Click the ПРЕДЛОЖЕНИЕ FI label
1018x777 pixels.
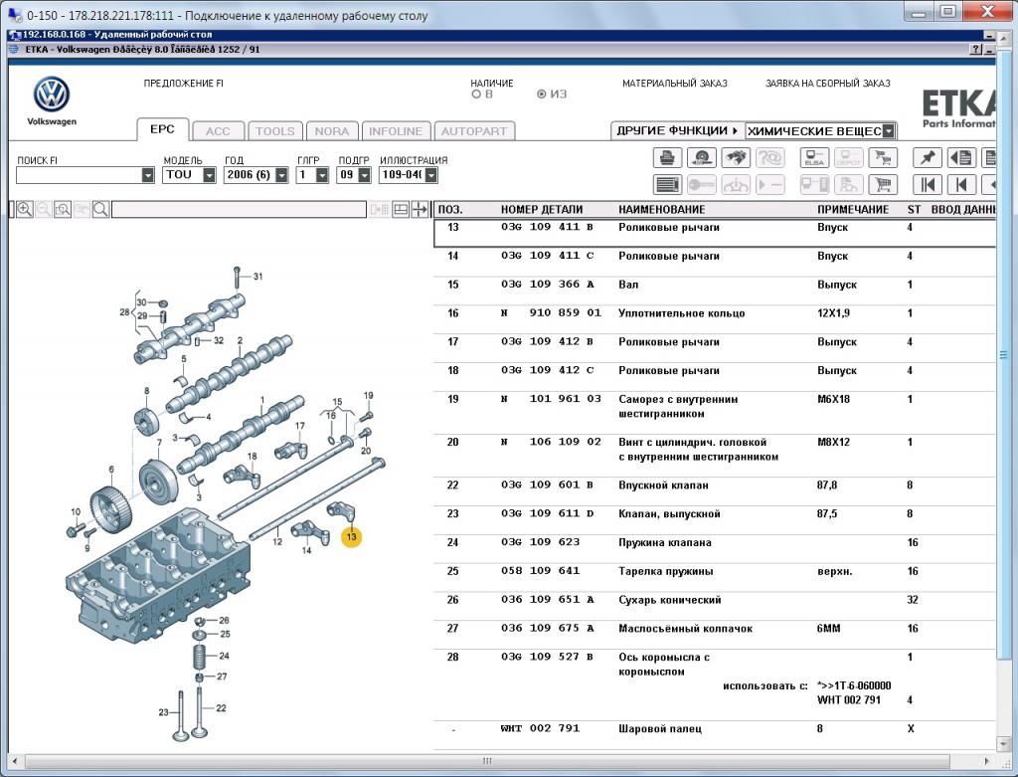184,84
